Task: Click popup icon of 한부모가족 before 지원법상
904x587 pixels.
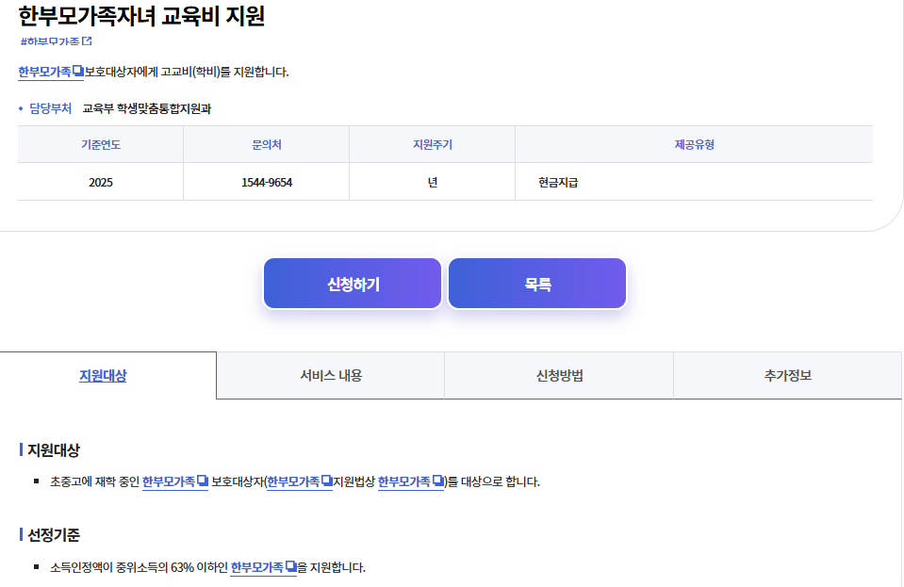Action: pos(327,481)
